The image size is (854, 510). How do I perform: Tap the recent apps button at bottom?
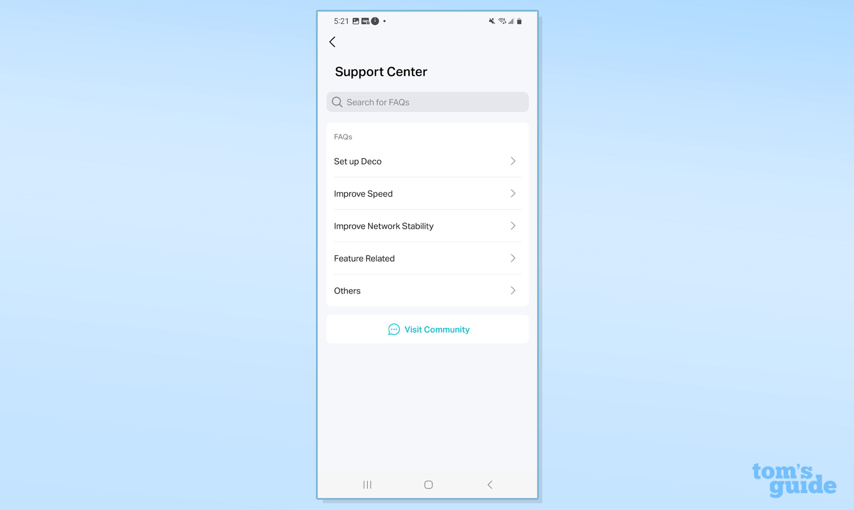pyautogui.click(x=367, y=484)
